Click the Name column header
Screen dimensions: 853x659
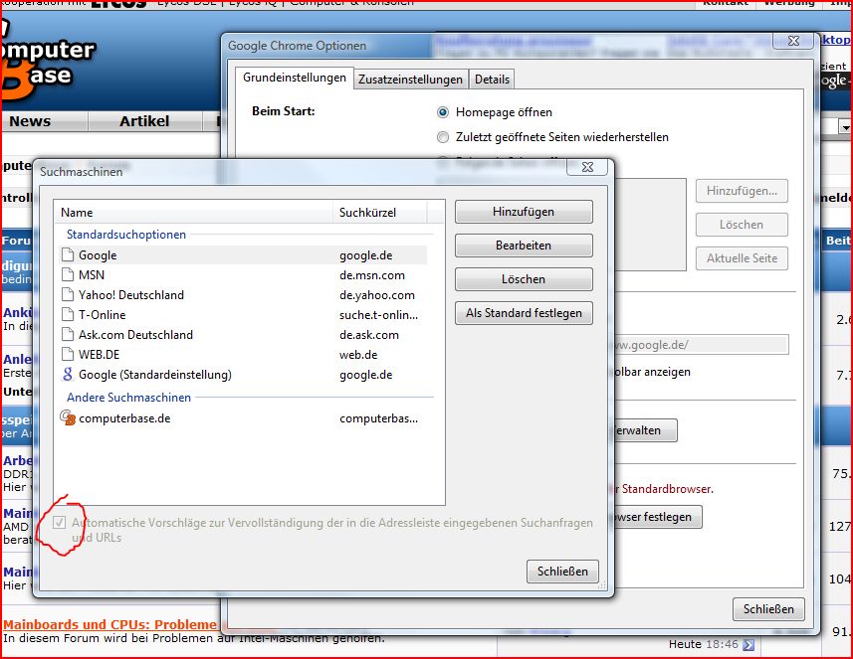[194, 213]
